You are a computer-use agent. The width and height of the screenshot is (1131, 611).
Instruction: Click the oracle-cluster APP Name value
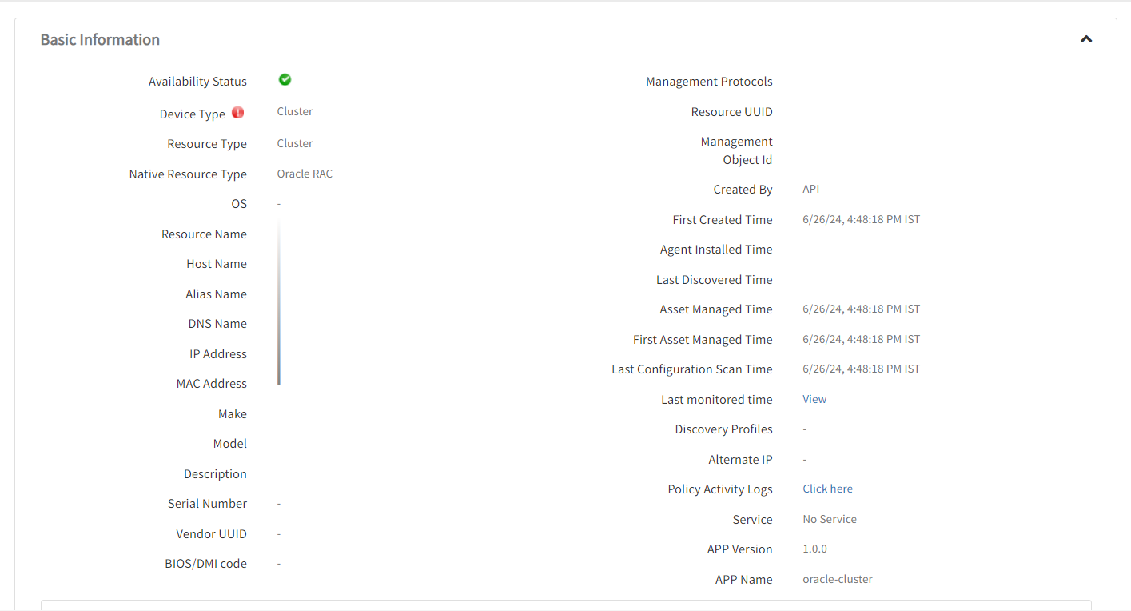[x=838, y=579]
